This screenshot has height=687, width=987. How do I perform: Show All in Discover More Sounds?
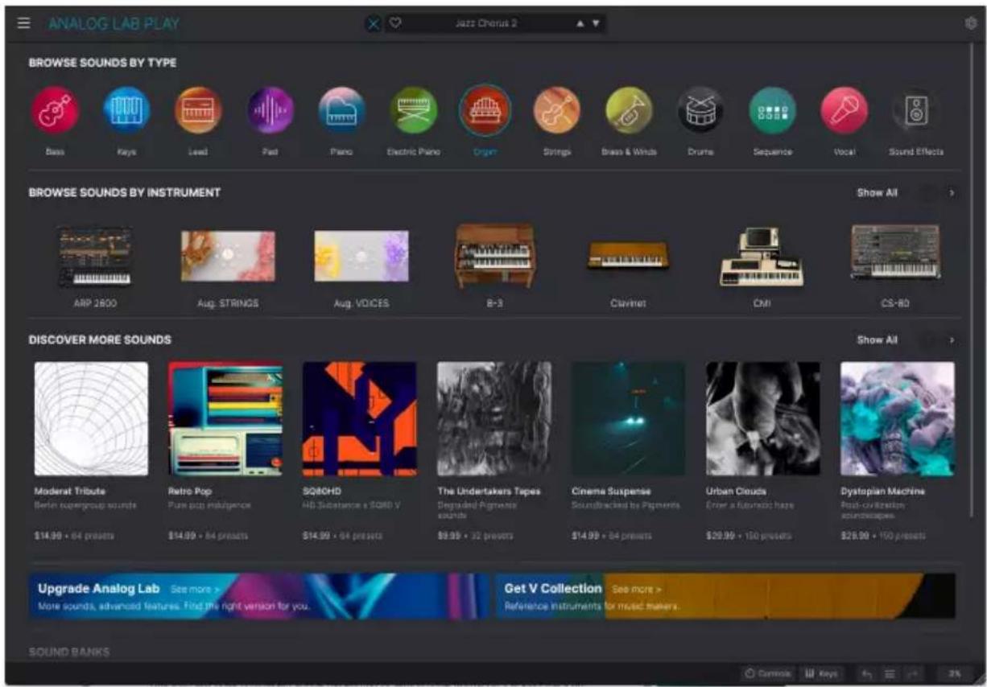(877, 340)
